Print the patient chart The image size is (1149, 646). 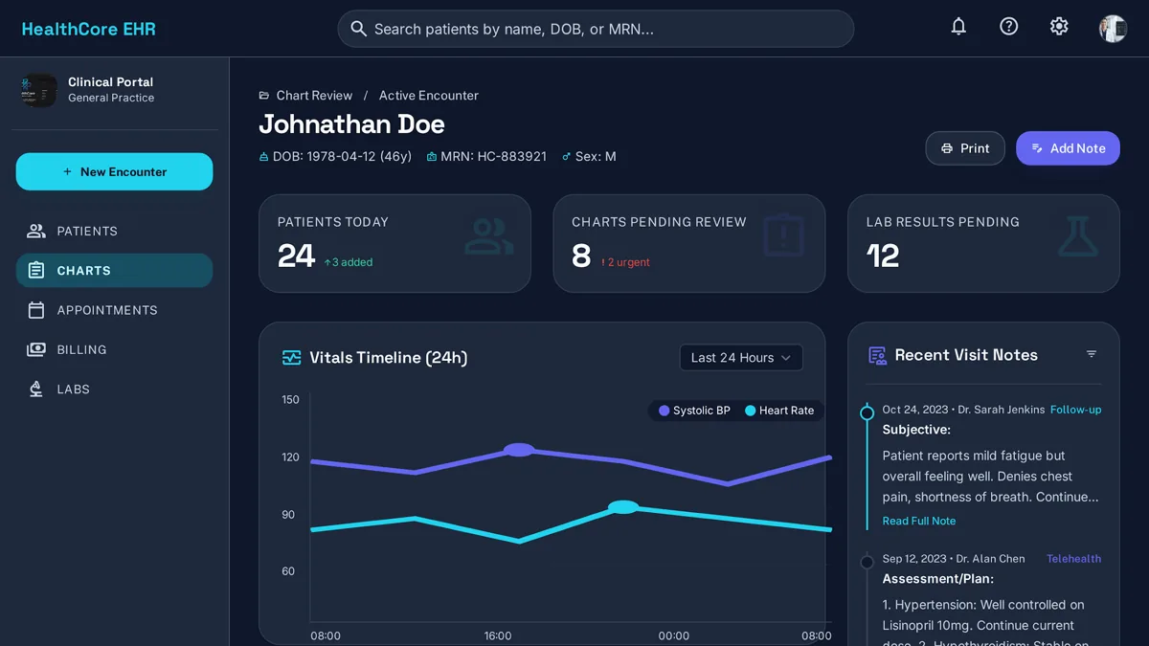pos(965,148)
